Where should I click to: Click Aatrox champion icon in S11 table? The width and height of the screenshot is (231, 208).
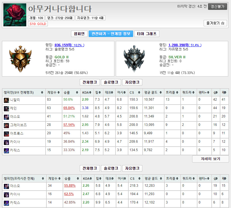(6, 134)
